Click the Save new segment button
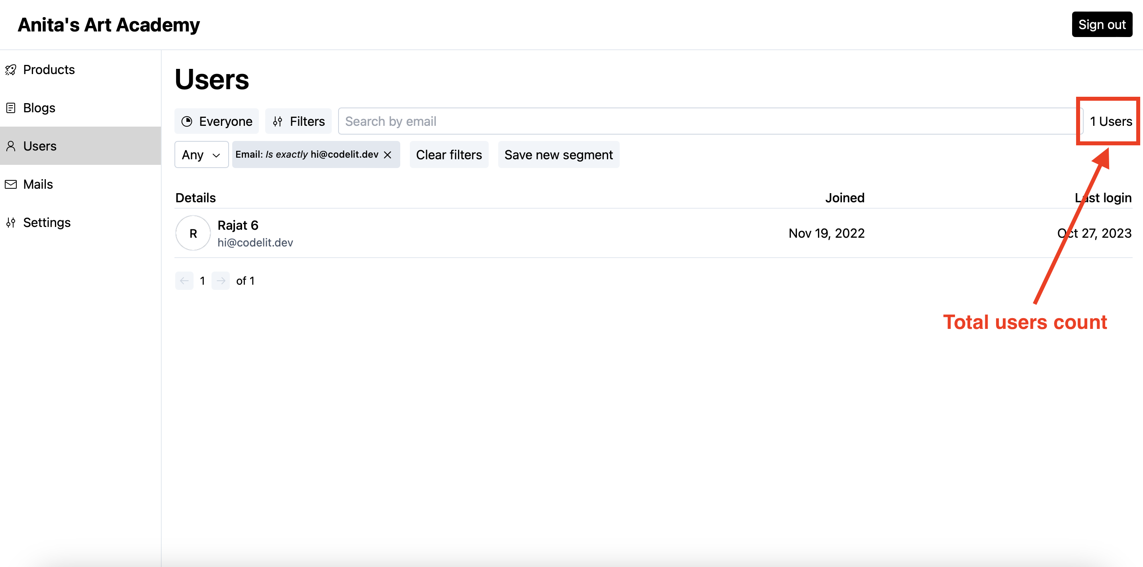The height and width of the screenshot is (567, 1143). click(558, 155)
